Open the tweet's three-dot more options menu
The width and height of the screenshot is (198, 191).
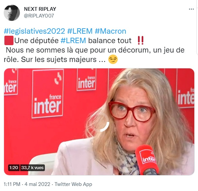[x=191, y=9]
